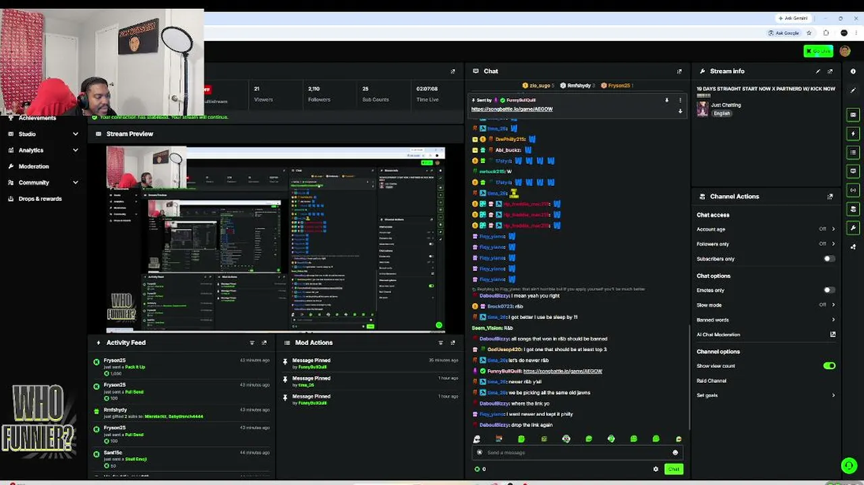Viewport: 864px width, 485px height.
Task: Bookmark this tab with star icon
Action: click(x=809, y=32)
